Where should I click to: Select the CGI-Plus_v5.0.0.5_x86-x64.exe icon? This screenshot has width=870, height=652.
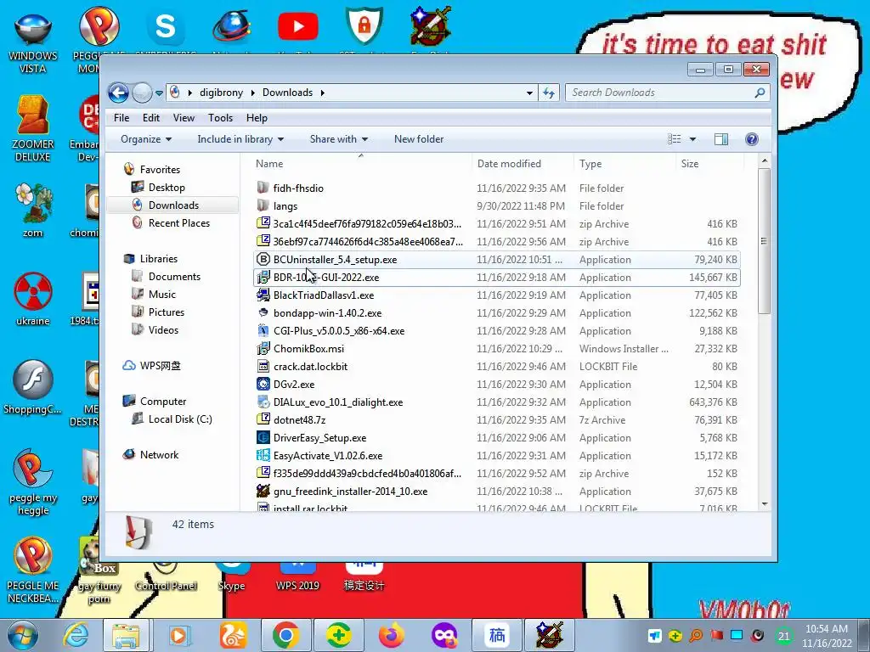tap(263, 330)
